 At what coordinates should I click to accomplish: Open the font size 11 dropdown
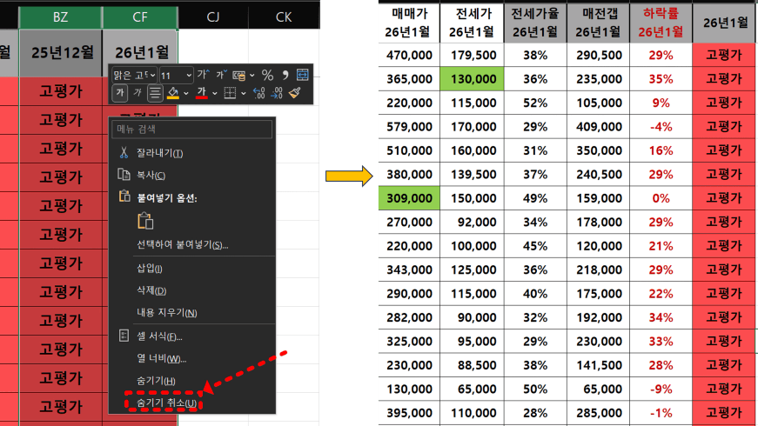(x=189, y=76)
